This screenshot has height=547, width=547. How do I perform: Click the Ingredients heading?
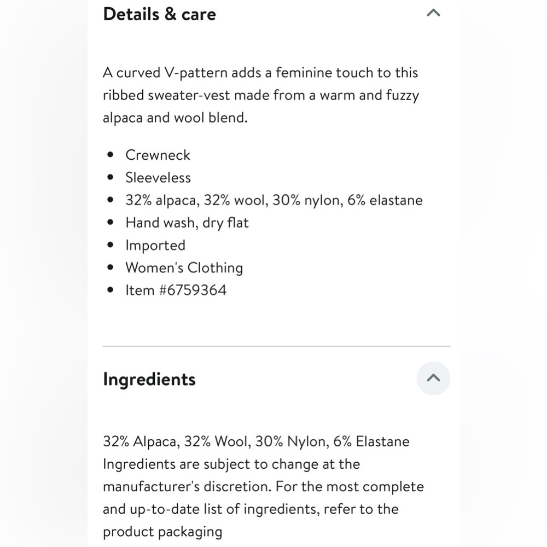149,379
